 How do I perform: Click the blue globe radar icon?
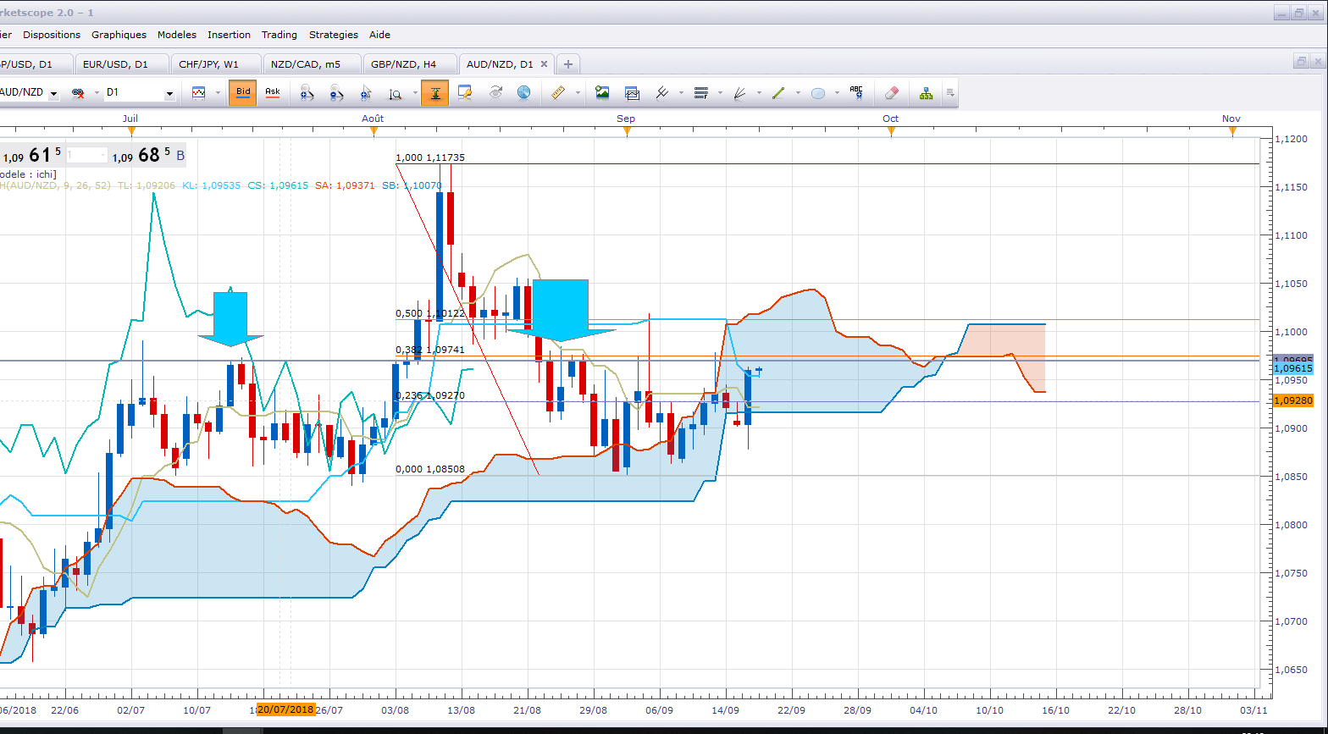pos(524,93)
